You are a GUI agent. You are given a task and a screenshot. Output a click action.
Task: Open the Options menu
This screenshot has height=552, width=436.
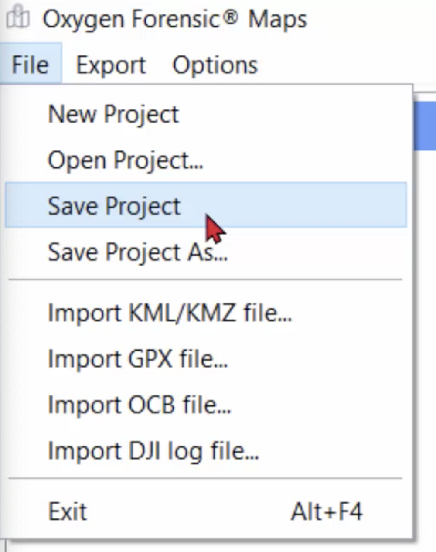coord(215,65)
